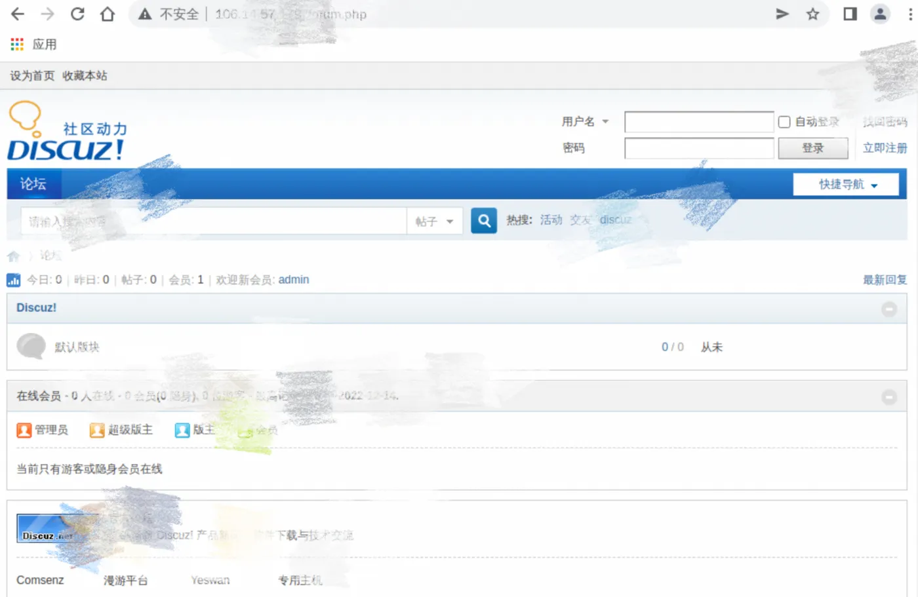Focus the password input field

(699, 148)
